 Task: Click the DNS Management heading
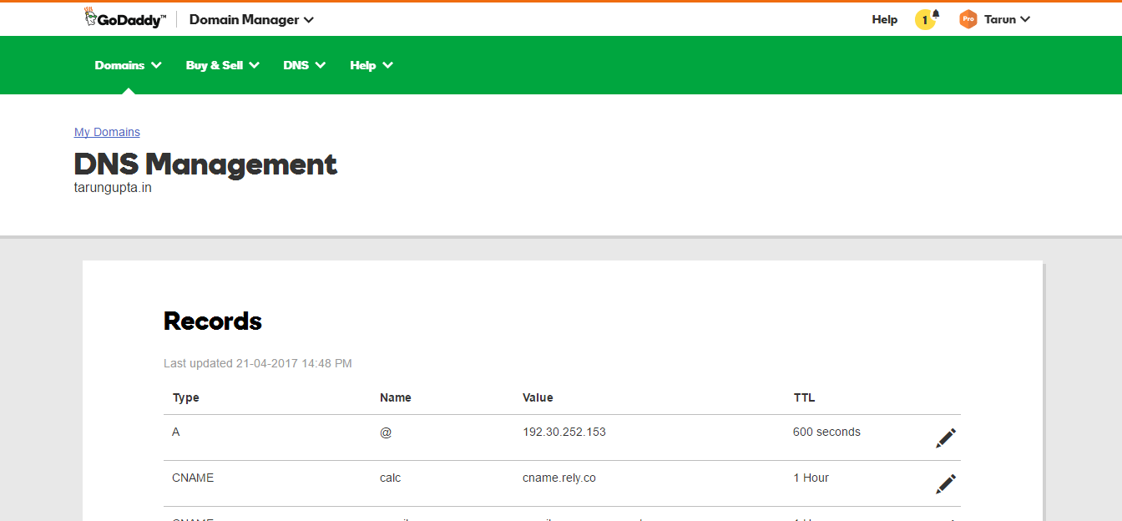click(205, 164)
